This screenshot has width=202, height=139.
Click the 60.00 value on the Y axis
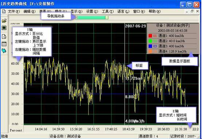15,63
